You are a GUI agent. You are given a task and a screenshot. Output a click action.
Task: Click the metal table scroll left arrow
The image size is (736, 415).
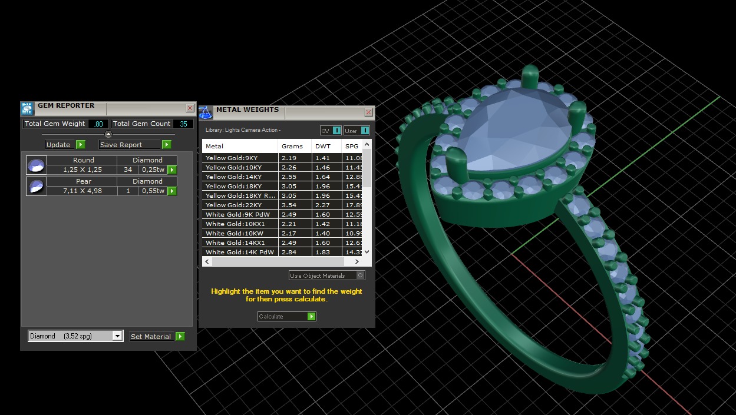click(207, 261)
